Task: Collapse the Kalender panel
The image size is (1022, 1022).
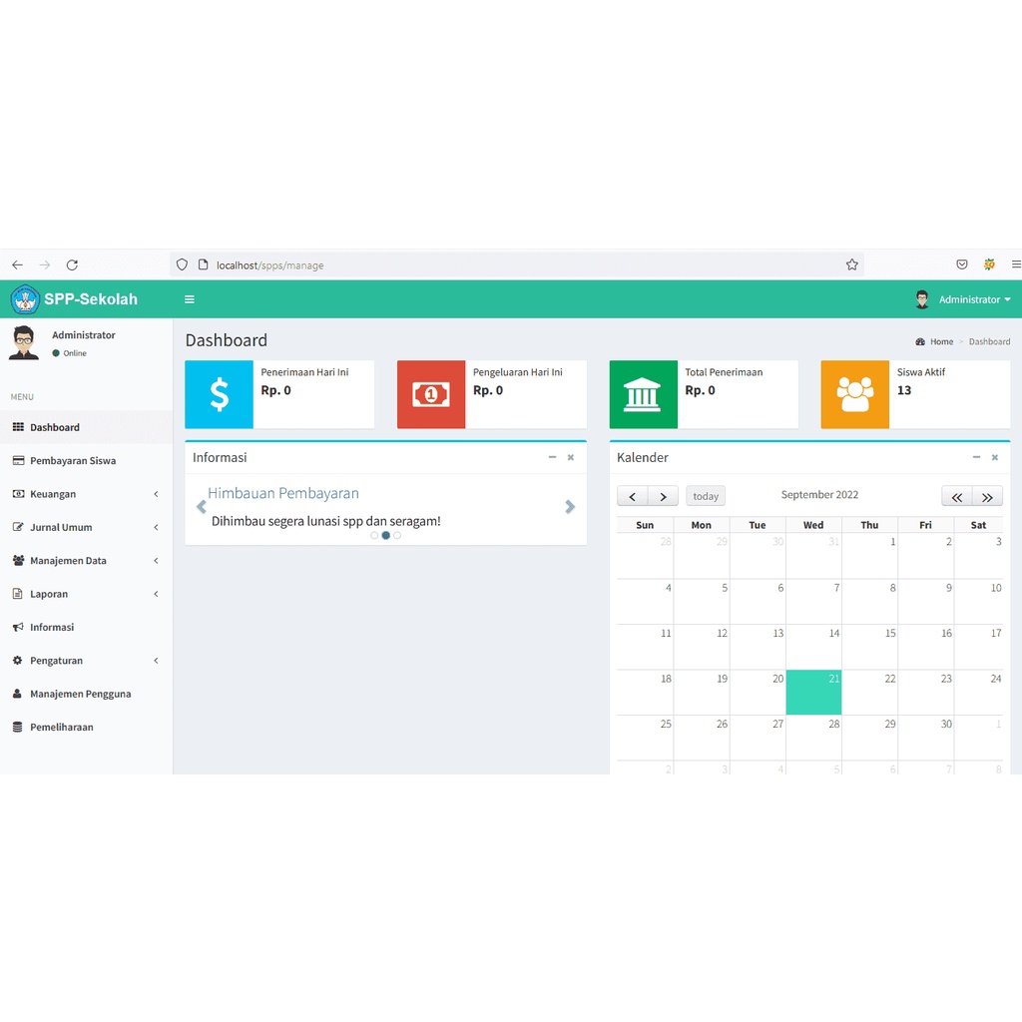Action: (976, 457)
